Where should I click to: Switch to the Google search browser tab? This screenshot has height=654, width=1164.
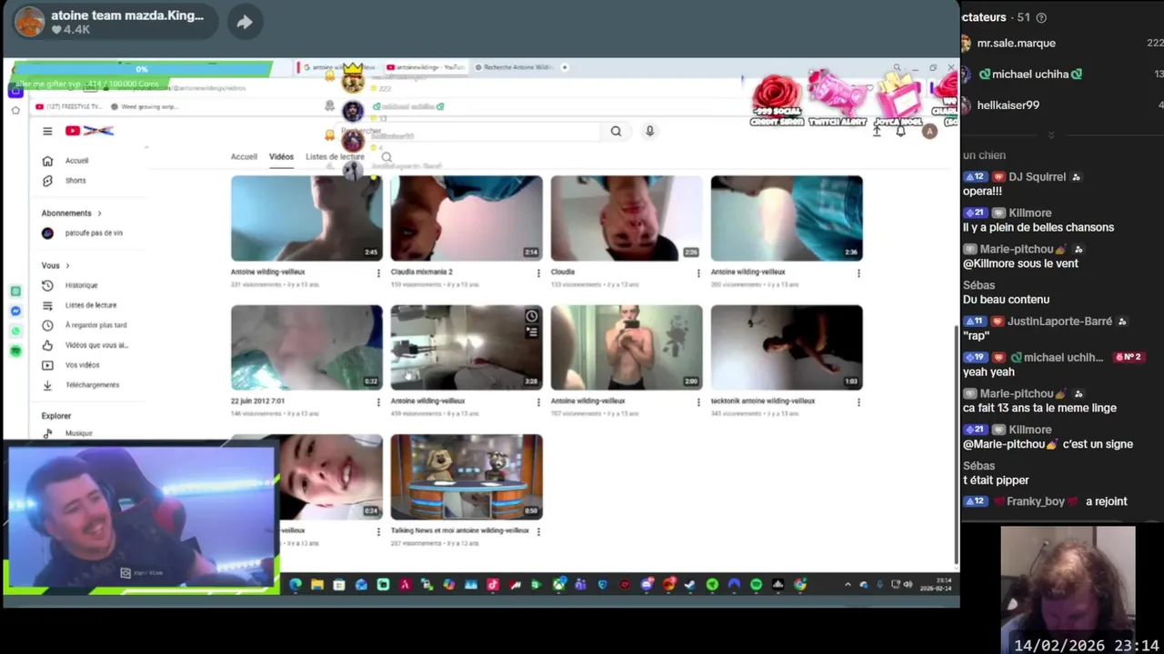pyautogui.click(x=338, y=67)
